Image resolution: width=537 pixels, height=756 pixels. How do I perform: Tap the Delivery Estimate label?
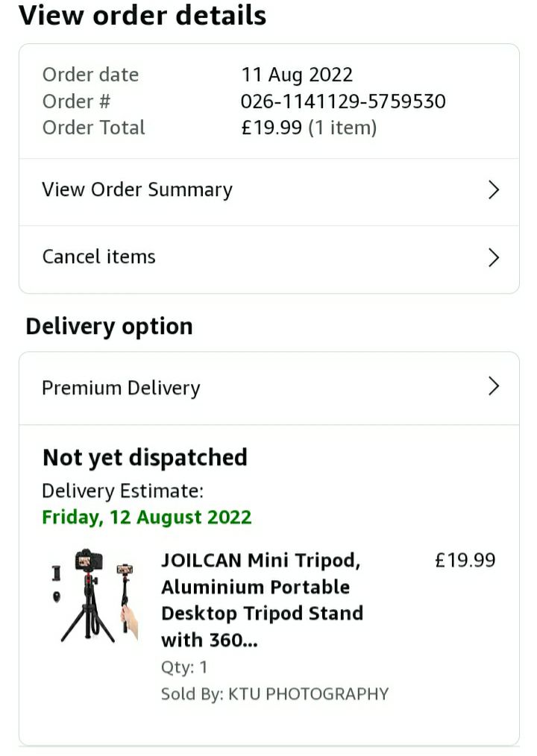point(122,491)
